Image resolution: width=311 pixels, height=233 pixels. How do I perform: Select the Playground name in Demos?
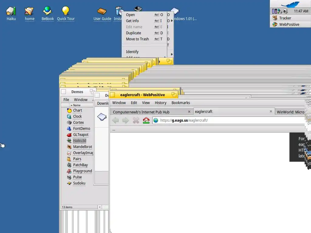[x=83, y=171]
